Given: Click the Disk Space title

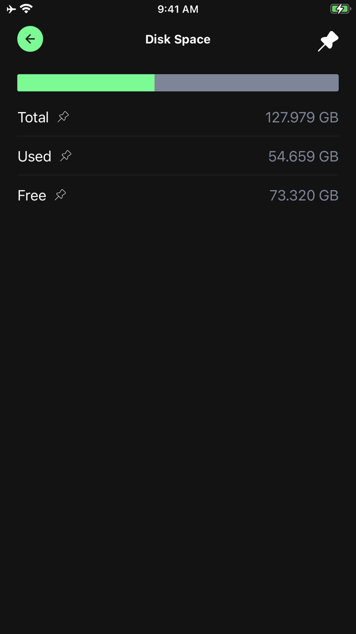Looking at the screenshot, I should [x=178, y=39].
